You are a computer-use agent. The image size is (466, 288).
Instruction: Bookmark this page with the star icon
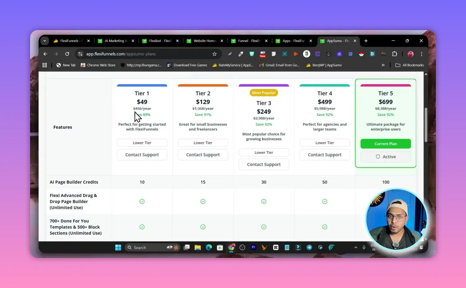[215, 54]
